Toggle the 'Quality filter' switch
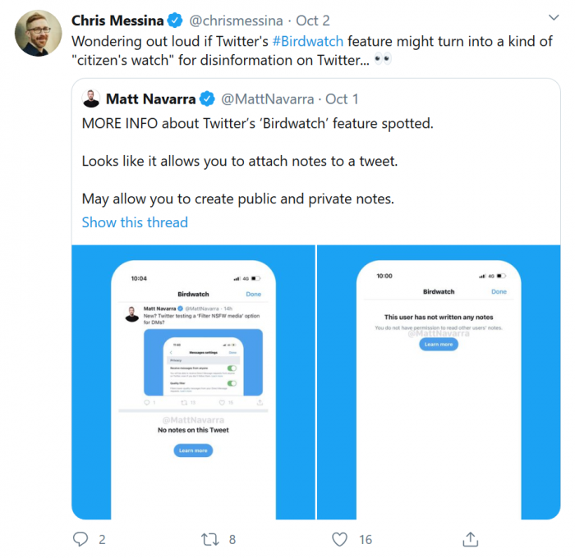This screenshot has width=575, height=558. click(x=232, y=383)
